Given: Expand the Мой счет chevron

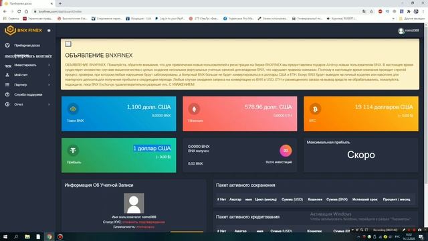Looking at the screenshot, I should click(49, 75).
